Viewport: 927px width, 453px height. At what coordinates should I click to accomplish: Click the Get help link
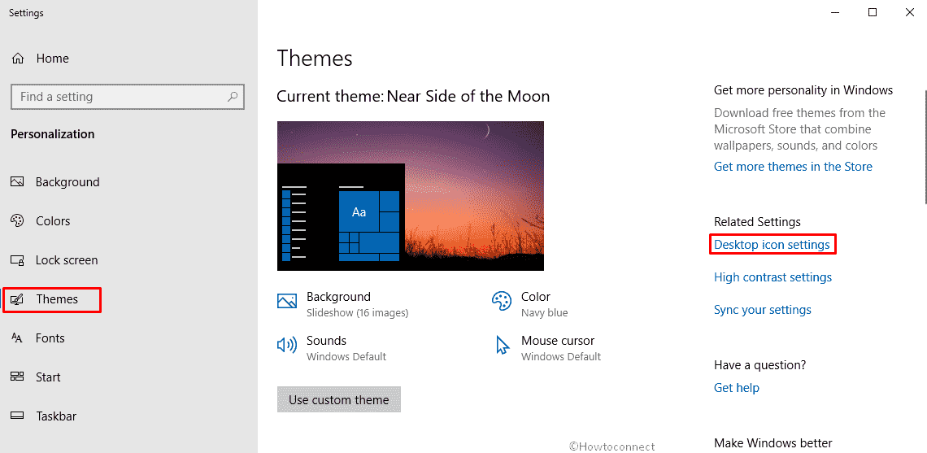(736, 388)
